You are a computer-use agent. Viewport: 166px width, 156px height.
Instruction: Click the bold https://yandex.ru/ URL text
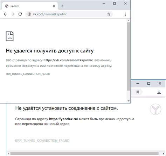point(64,119)
